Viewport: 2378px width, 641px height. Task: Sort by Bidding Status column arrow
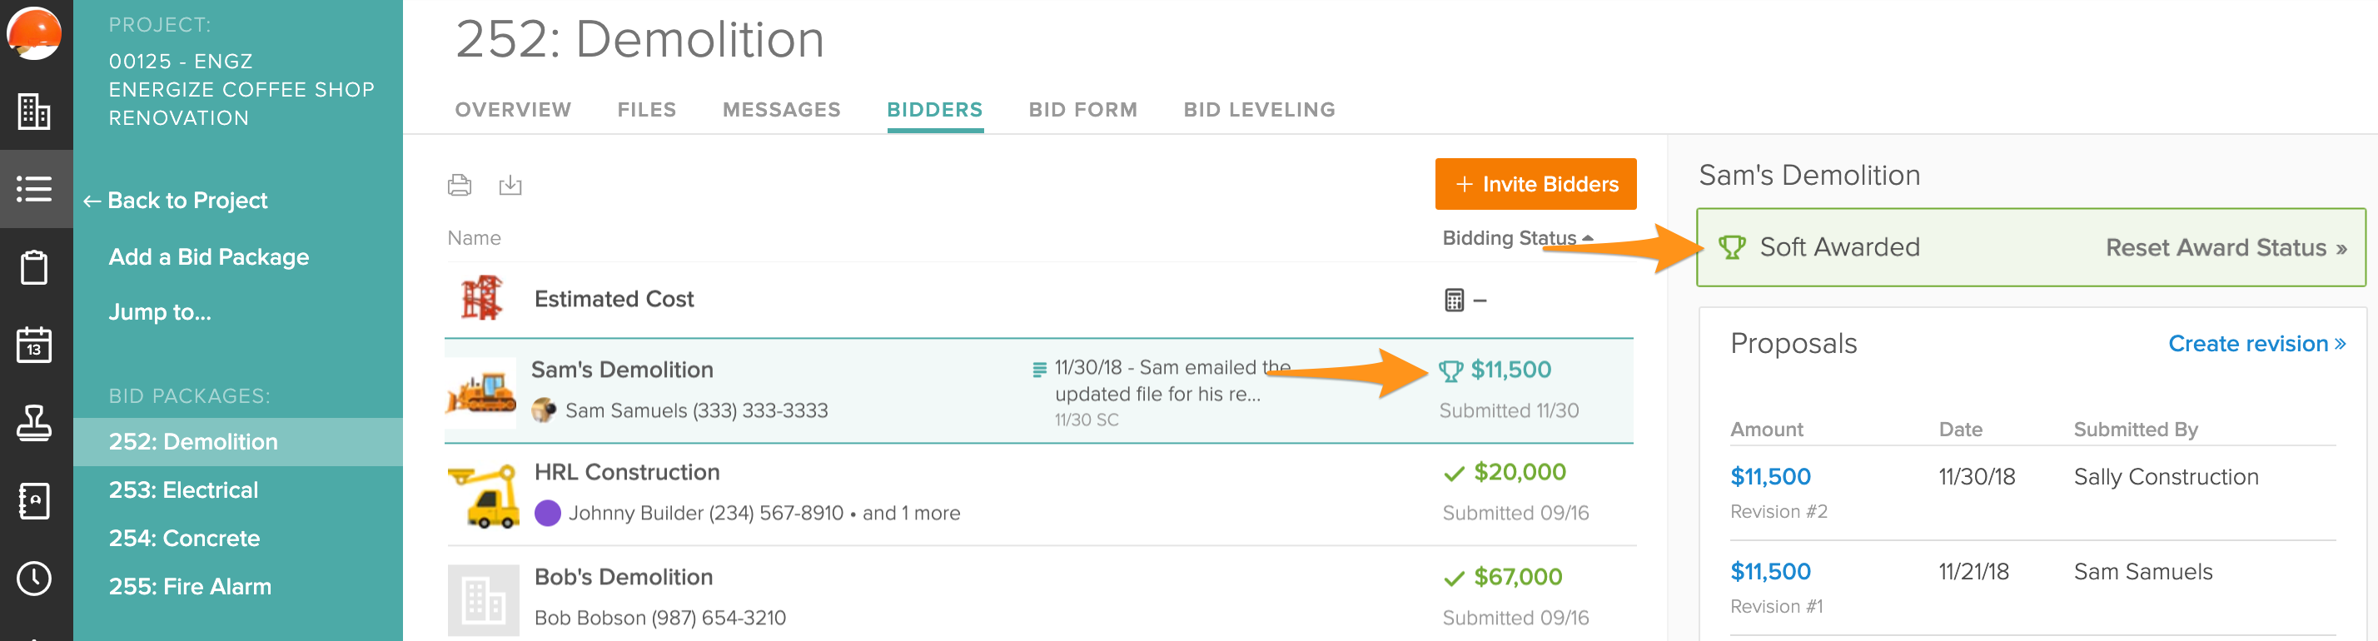tap(1588, 238)
